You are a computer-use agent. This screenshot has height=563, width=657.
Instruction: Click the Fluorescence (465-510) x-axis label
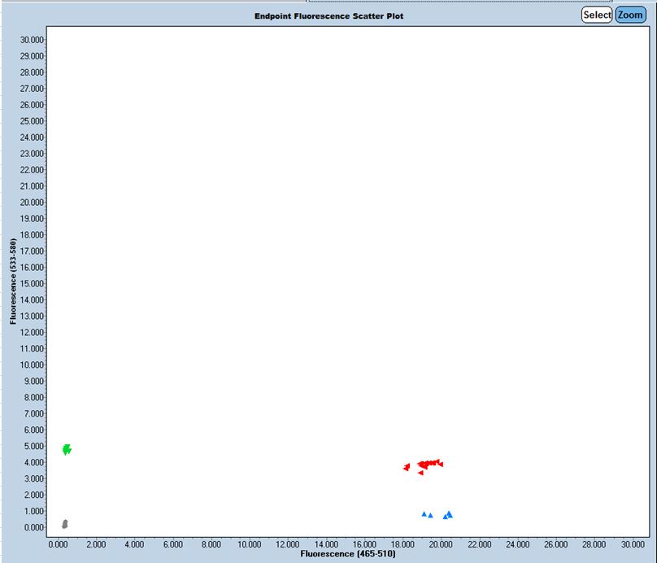click(x=348, y=554)
